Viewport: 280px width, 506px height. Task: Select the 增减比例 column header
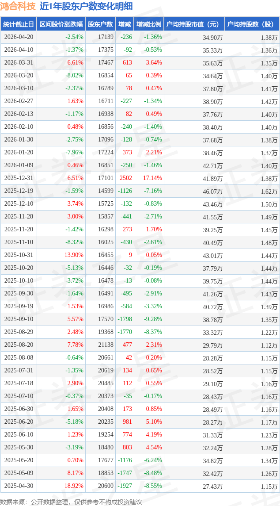(x=149, y=24)
